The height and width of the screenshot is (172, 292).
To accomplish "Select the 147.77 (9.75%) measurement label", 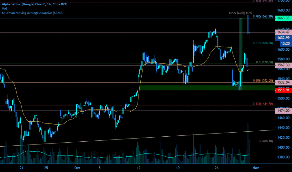I will [241, 13].
